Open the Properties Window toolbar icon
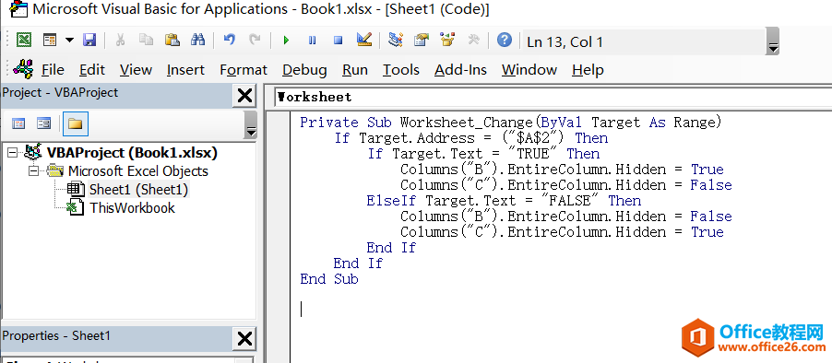 (422, 41)
